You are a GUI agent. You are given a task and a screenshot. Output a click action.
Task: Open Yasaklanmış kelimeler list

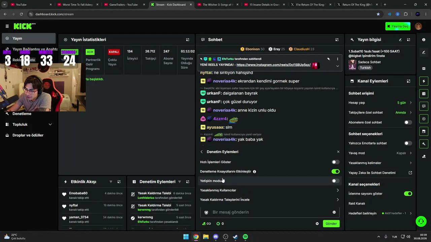pos(380,163)
